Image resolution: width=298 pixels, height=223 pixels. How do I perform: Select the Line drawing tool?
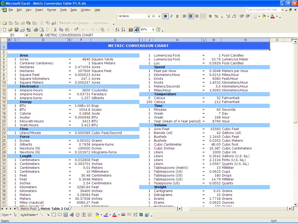(42, 215)
